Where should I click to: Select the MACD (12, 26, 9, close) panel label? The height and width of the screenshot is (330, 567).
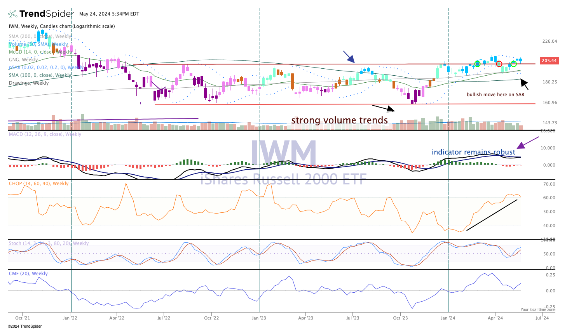(x=45, y=134)
